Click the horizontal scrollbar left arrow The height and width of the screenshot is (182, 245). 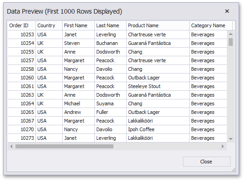pyautogui.click(x=11, y=146)
